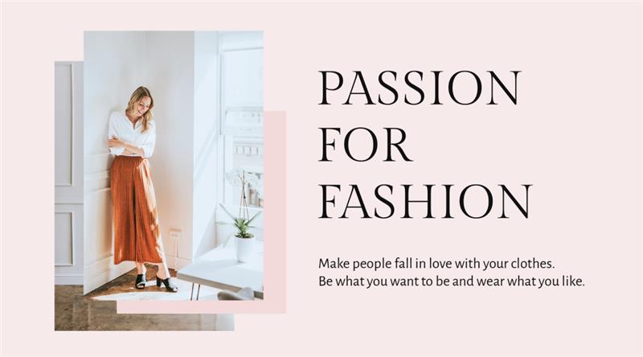Click the word PASSION in the title
This screenshot has width=643, height=357.
click(420, 88)
